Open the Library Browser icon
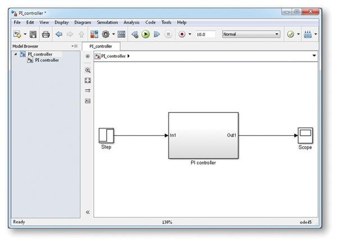Image resolution: width=337 pixels, height=243 pixels. click(x=94, y=34)
